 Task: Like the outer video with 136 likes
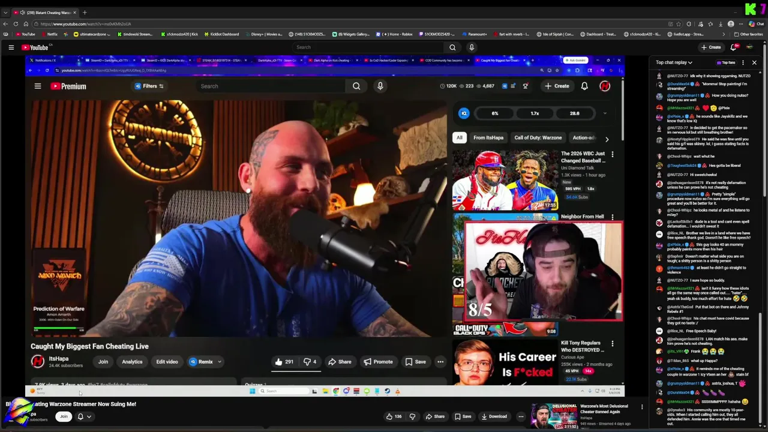[394, 416]
